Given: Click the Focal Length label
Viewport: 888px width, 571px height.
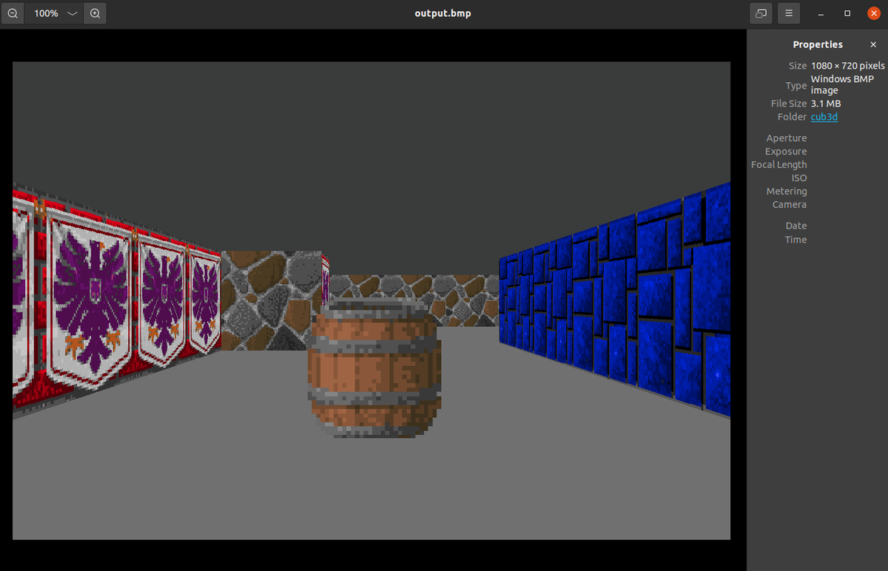Looking at the screenshot, I should coord(779,165).
